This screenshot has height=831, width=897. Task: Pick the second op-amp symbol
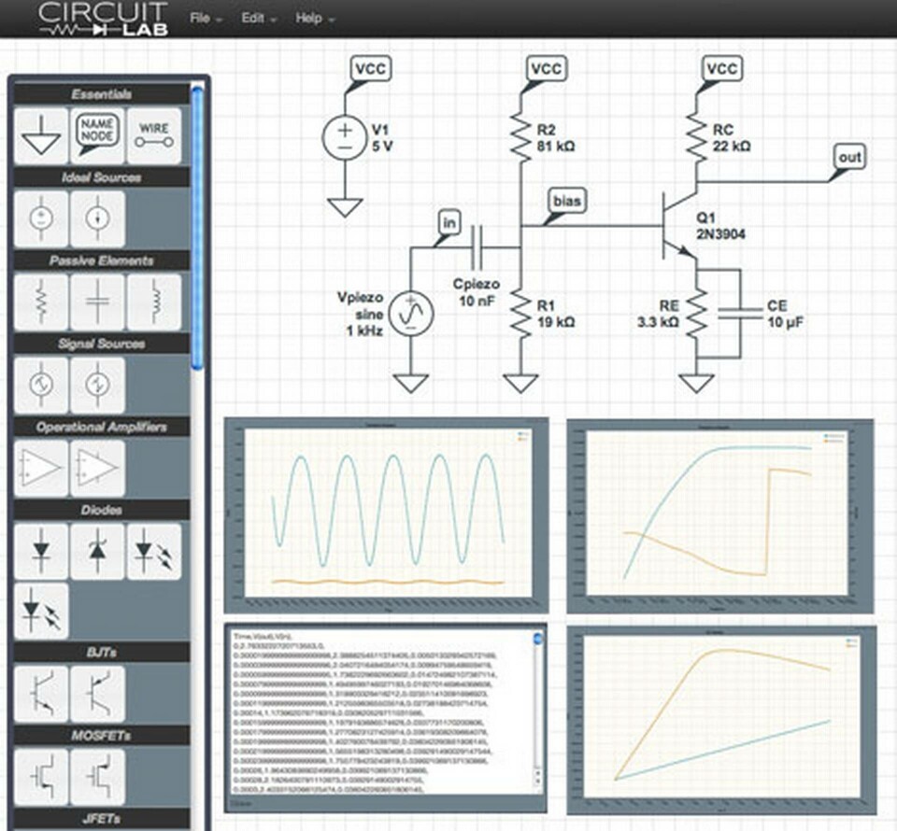tap(97, 468)
